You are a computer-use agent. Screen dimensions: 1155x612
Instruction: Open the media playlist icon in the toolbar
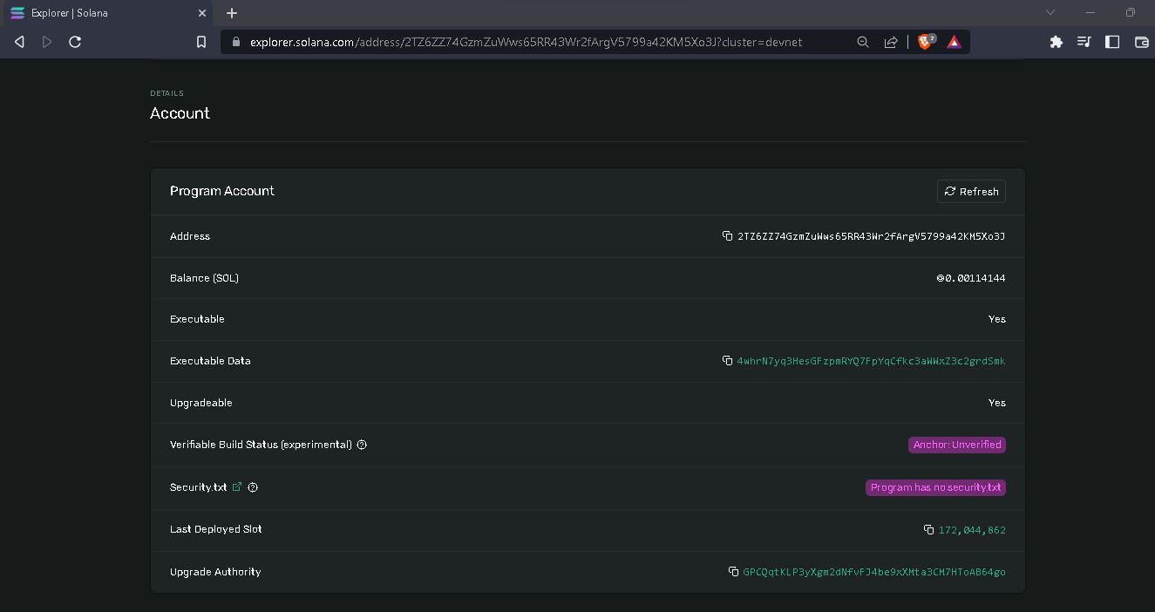(x=1084, y=42)
